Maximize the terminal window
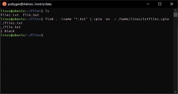 coord(160,4)
